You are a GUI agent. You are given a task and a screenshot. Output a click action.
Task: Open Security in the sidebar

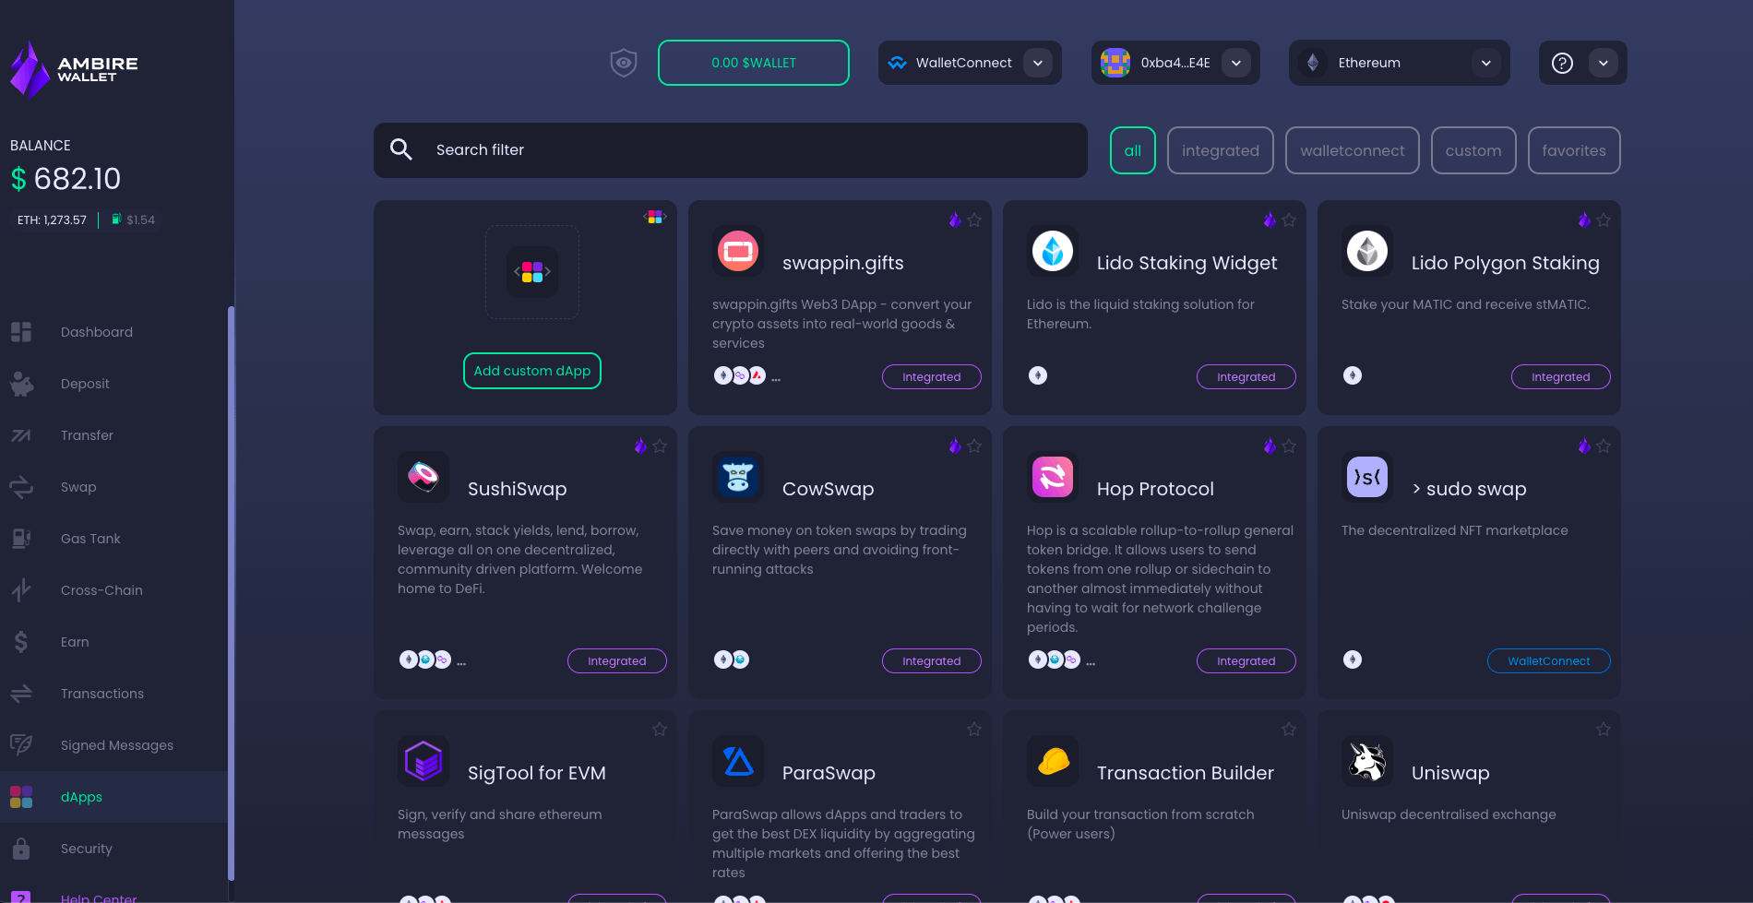pyautogui.click(x=113, y=849)
